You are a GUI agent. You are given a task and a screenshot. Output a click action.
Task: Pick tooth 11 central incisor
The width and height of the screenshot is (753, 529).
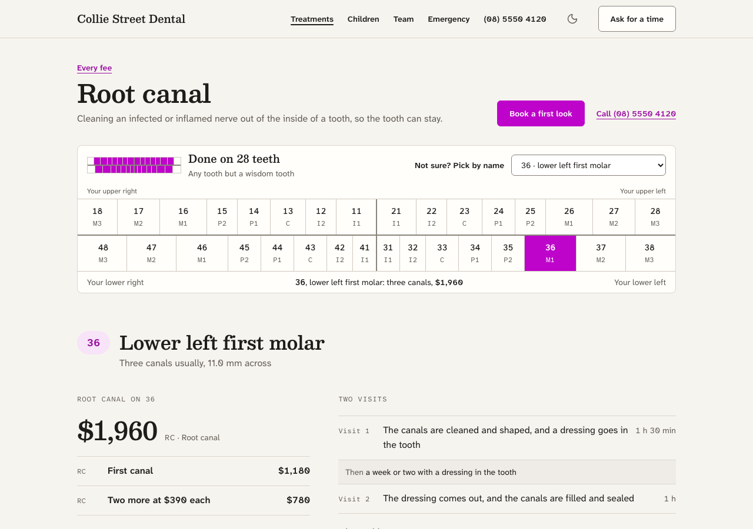click(356, 217)
